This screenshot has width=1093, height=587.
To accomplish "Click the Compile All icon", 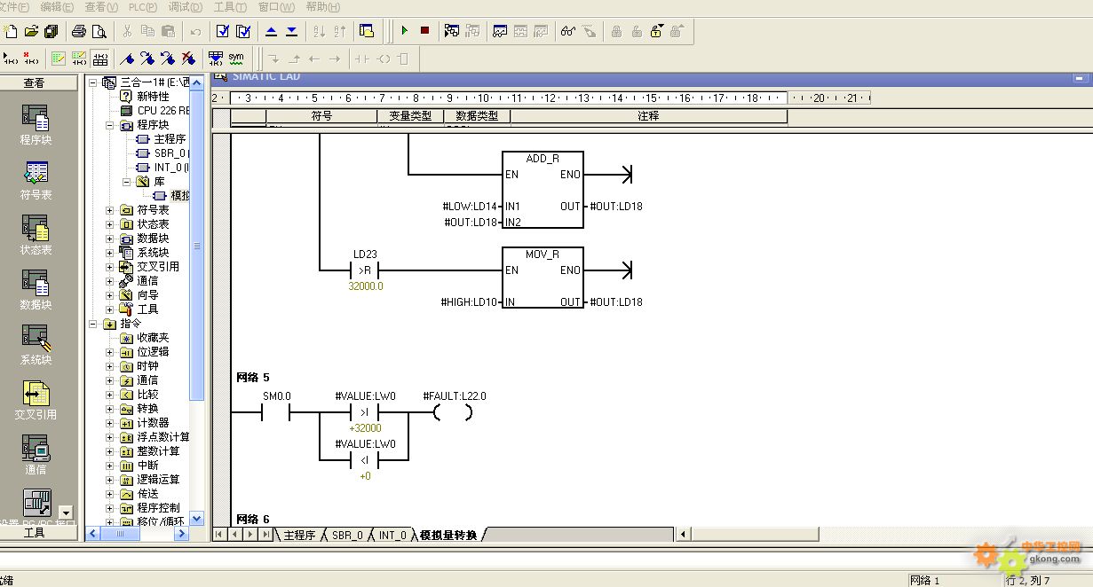I will click(242, 31).
